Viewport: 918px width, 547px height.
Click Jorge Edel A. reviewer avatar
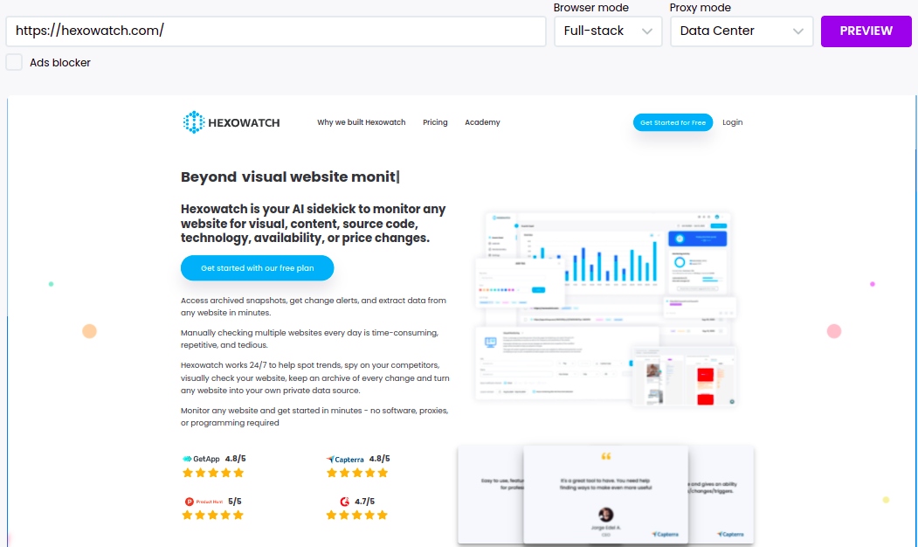pos(606,515)
